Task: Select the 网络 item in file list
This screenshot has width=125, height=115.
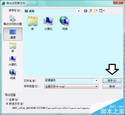Action: 65,23
